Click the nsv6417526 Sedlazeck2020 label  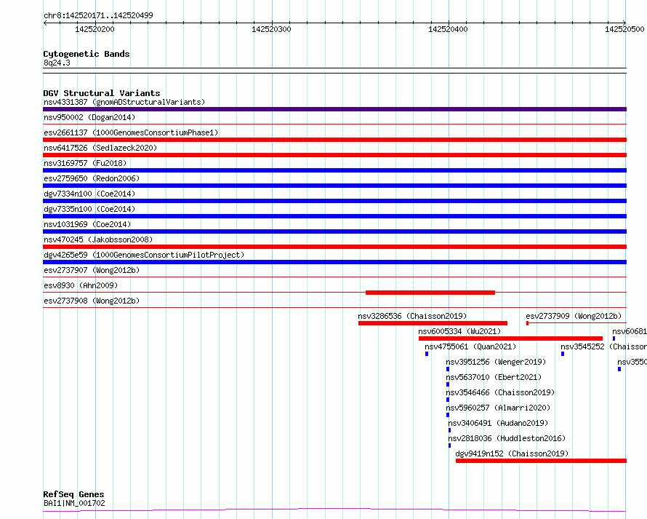100,148
